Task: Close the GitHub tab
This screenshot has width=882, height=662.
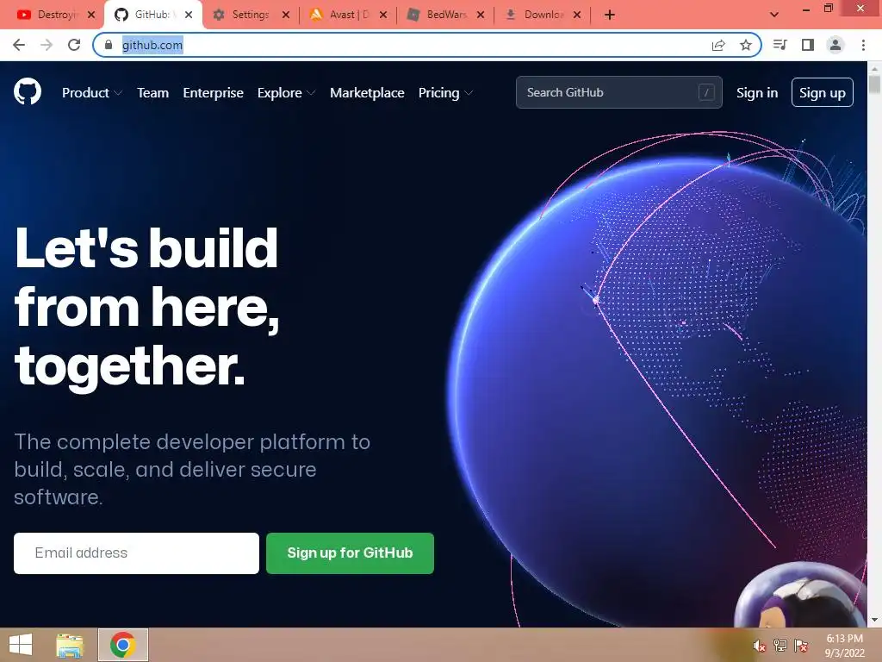Action: click(189, 15)
